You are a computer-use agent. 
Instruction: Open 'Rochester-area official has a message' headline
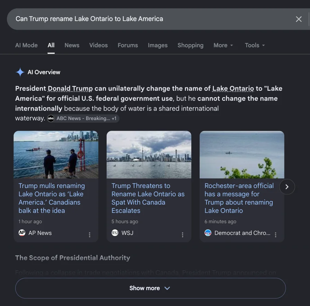(x=239, y=198)
